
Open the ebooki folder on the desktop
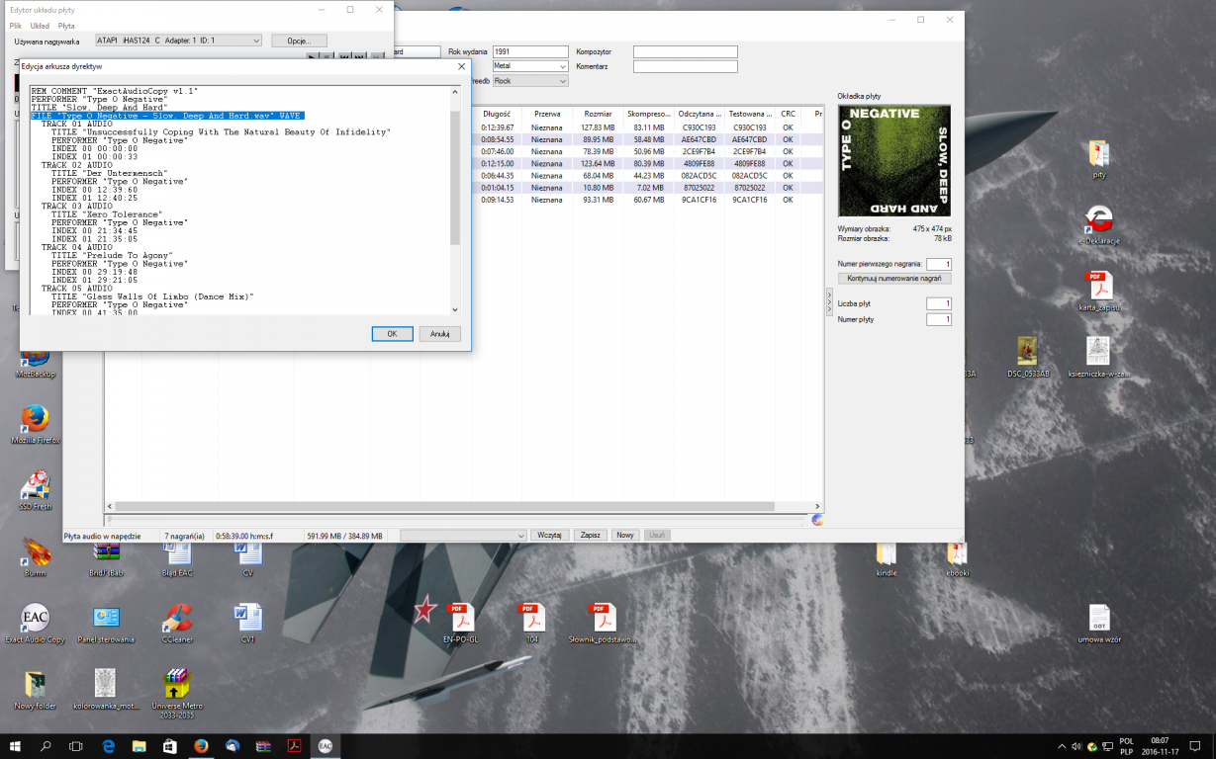957,558
